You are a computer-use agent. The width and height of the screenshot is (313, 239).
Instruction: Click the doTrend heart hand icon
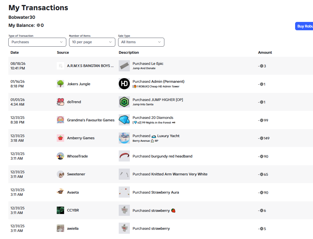(x=60, y=102)
